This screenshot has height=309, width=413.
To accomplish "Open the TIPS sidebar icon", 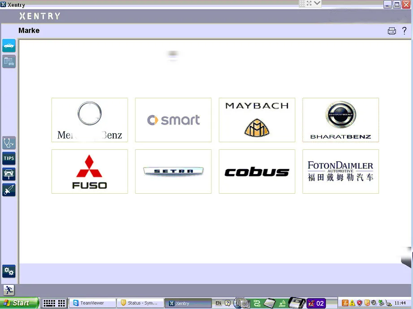I will pyautogui.click(x=9, y=158).
